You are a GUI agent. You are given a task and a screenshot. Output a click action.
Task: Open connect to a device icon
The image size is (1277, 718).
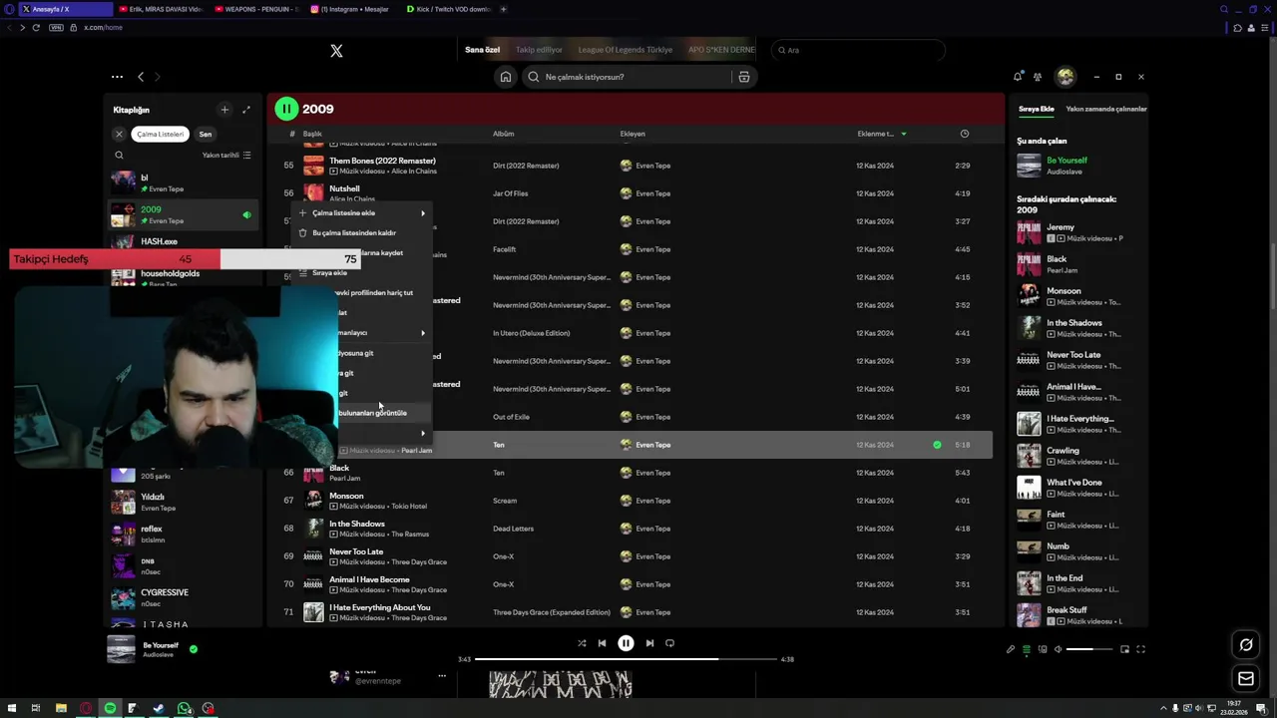click(x=1043, y=649)
